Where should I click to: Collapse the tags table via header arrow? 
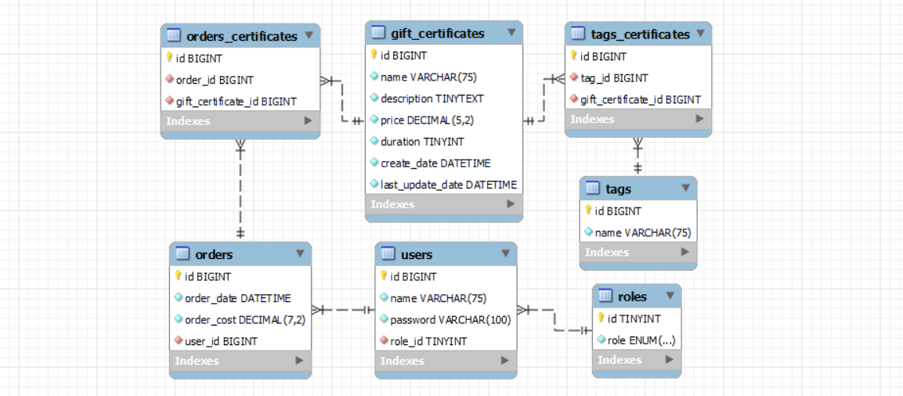[x=685, y=188]
